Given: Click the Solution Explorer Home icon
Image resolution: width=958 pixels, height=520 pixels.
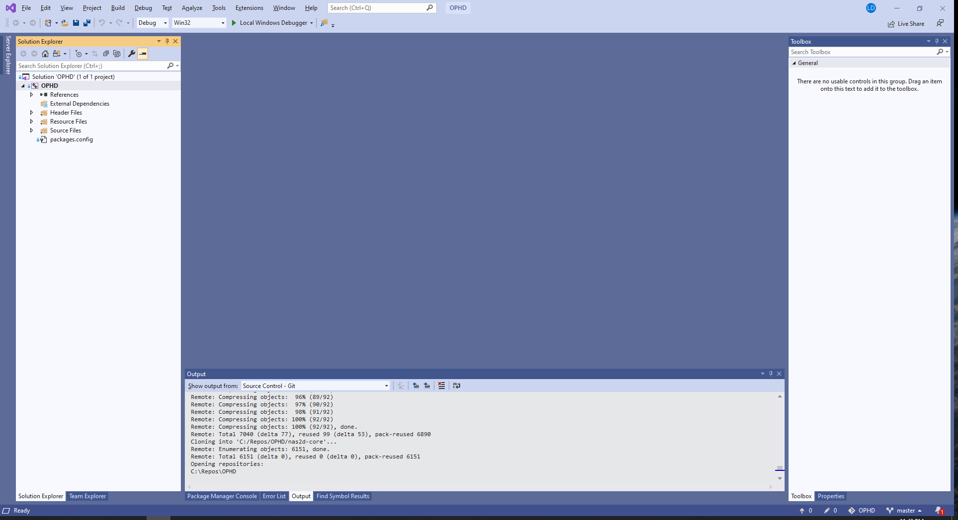Looking at the screenshot, I should tap(45, 54).
